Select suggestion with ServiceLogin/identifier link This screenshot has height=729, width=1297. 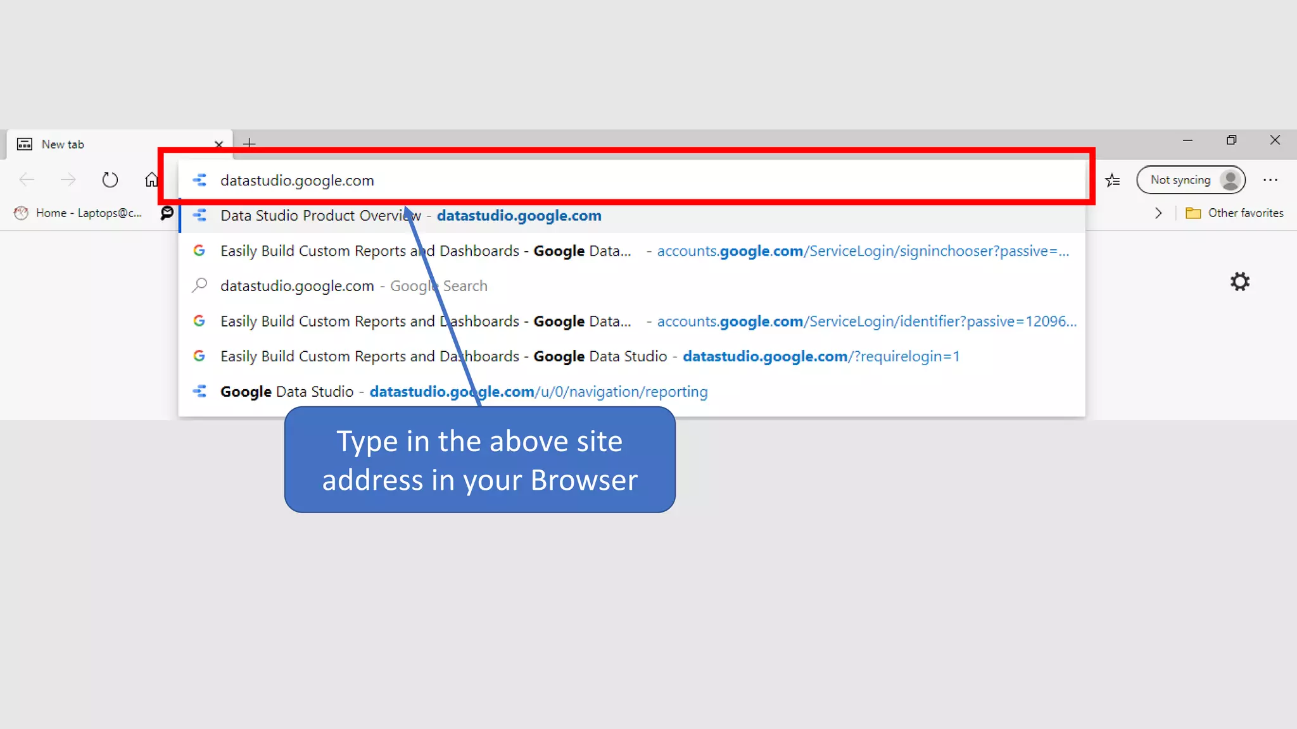point(632,321)
